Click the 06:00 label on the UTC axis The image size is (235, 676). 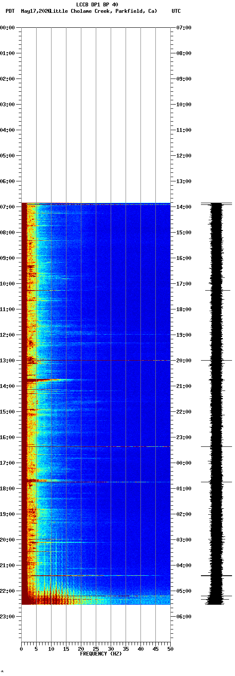[x=184, y=617]
